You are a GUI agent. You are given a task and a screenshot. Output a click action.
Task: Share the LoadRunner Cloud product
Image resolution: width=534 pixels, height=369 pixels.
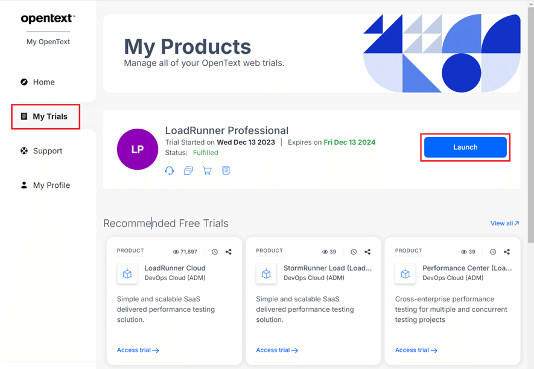click(x=229, y=252)
